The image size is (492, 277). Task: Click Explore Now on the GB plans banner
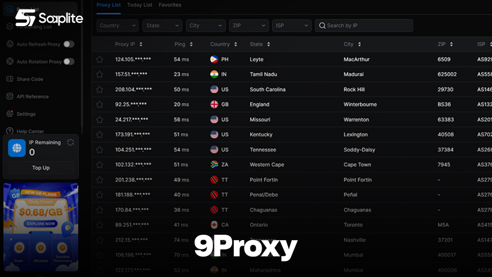41,224
